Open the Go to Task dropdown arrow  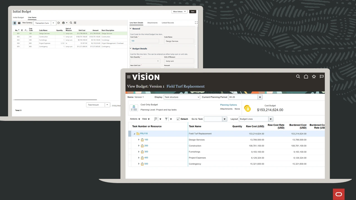coord(224,119)
